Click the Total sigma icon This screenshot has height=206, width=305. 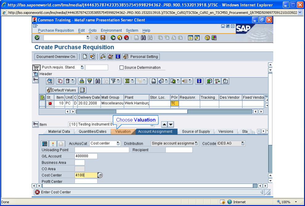(x=127, y=81)
